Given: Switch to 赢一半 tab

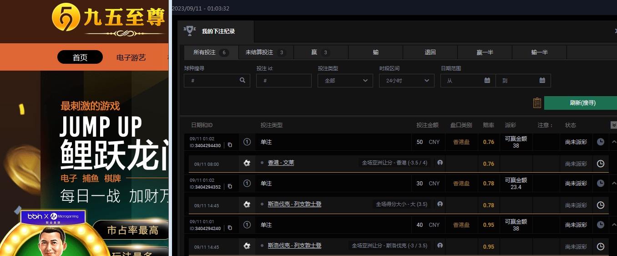Looking at the screenshot, I should [485, 52].
